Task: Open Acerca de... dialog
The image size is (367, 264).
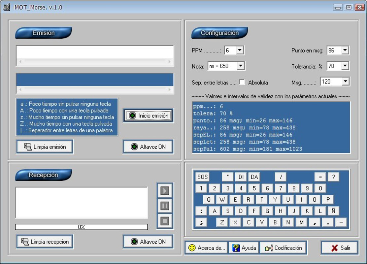Action: 207,248
